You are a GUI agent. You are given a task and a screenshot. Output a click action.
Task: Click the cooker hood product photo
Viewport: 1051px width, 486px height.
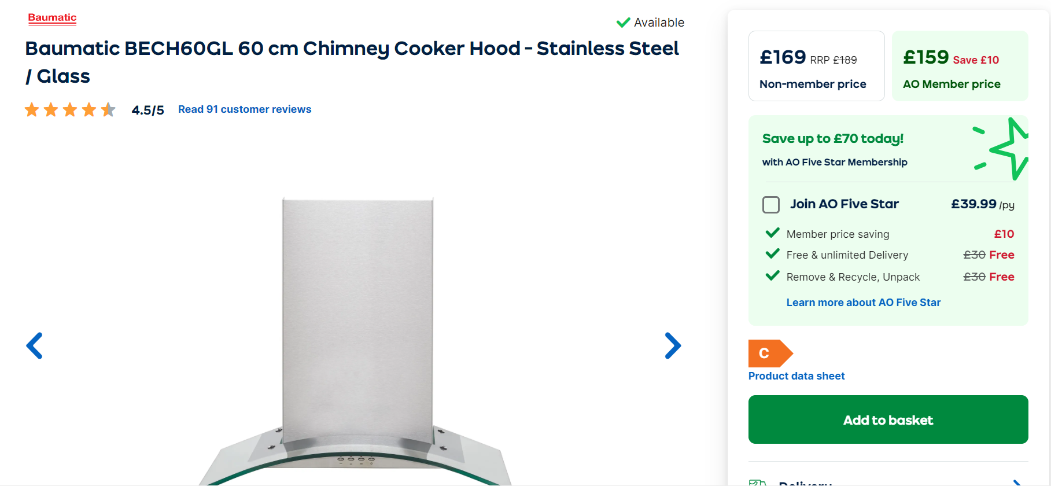tap(357, 341)
